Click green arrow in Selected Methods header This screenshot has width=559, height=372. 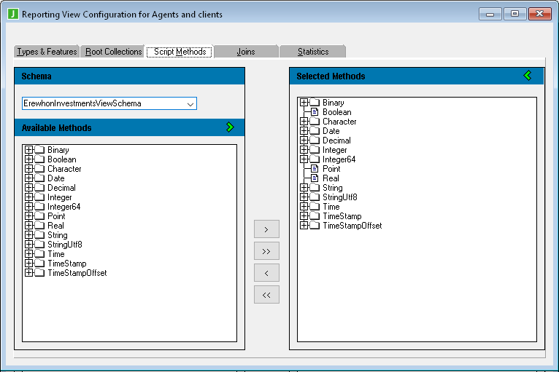pos(528,76)
